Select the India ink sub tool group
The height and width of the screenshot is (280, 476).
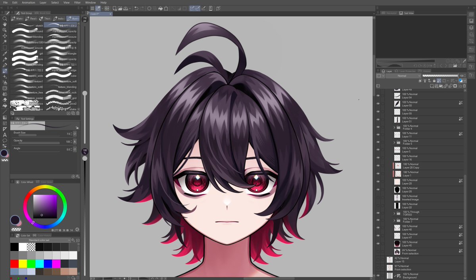pyautogui.click(x=59, y=19)
